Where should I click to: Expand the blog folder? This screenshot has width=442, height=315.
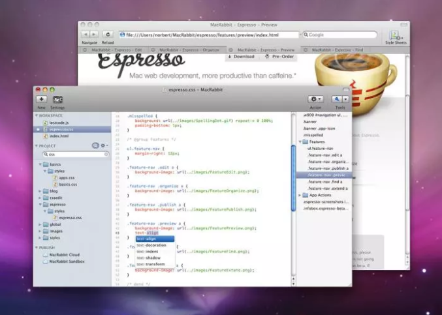pyautogui.click(x=40, y=191)
